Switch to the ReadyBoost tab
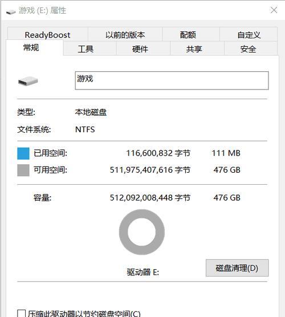This screenshot has width=285, height=317. [x=48, y=35]
